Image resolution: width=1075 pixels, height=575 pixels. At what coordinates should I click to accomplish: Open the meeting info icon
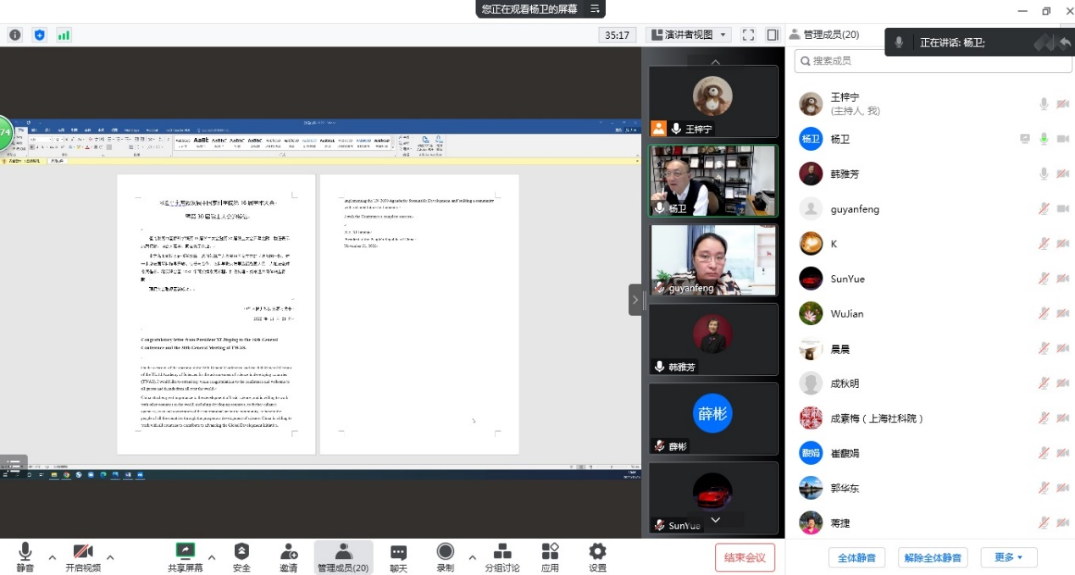pos(14,35)
